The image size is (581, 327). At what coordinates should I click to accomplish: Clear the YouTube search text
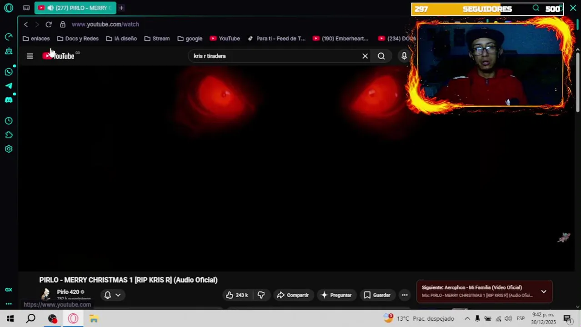365,56
